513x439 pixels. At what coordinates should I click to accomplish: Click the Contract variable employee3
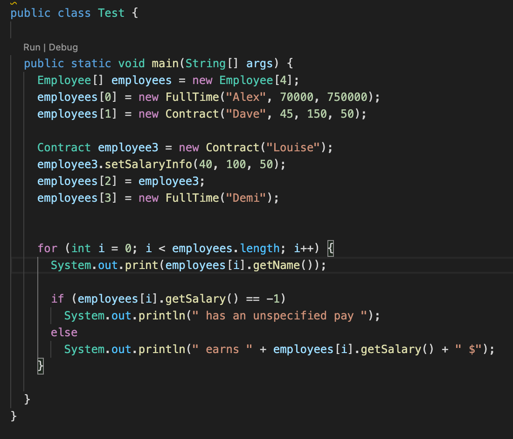[x=128, y=147]
